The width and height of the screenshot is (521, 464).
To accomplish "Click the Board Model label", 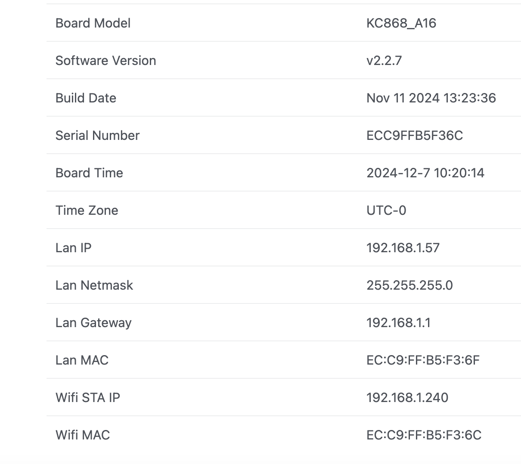I will click(x=93, y=23).
